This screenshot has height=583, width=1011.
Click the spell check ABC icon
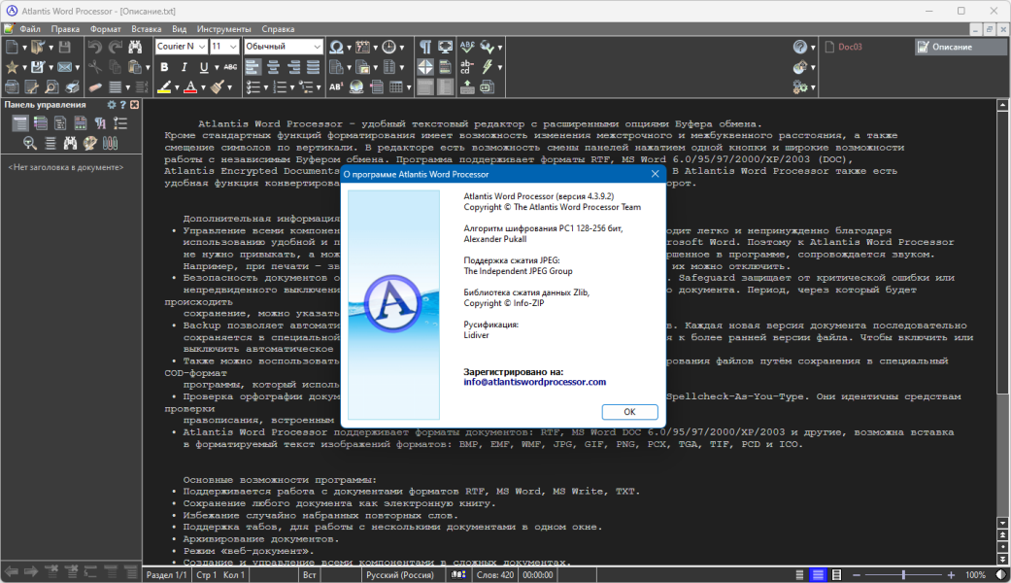467,47
